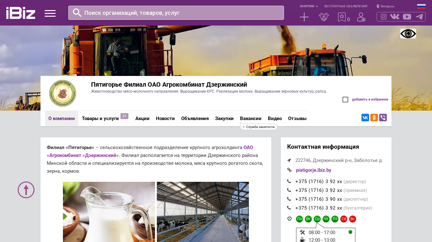Open the cow barn photo

point(203,212)
